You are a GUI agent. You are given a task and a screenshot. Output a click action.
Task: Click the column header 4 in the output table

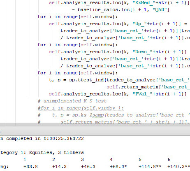coord(111,159)
